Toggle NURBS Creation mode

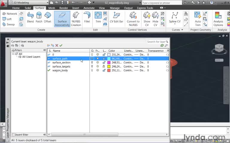(x=76, y=19)
